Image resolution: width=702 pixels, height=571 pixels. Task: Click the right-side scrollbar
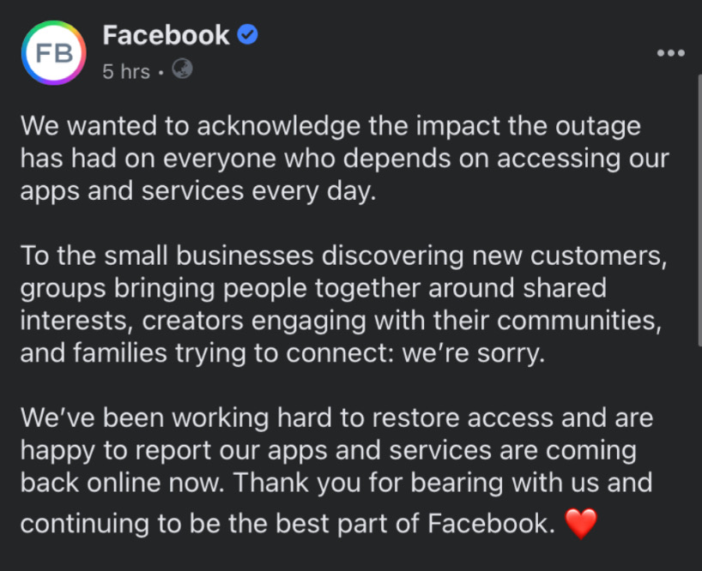click(699, 210)
